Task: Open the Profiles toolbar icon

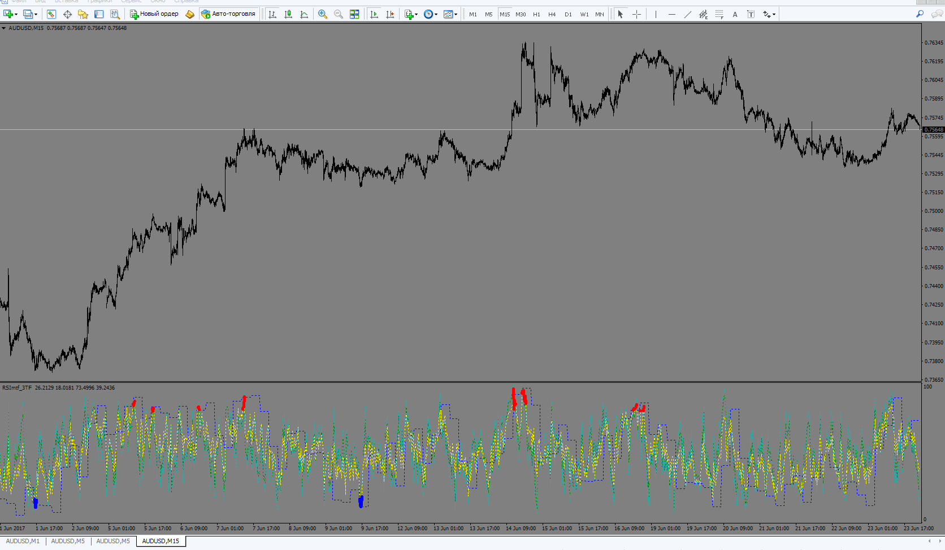Action: pos(28,14)
